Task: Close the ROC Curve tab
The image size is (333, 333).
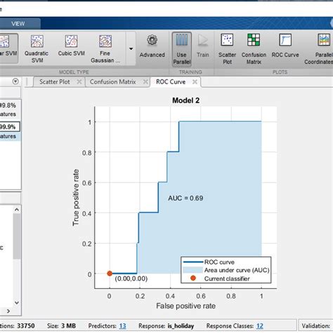Action: (x=195, y=81)
